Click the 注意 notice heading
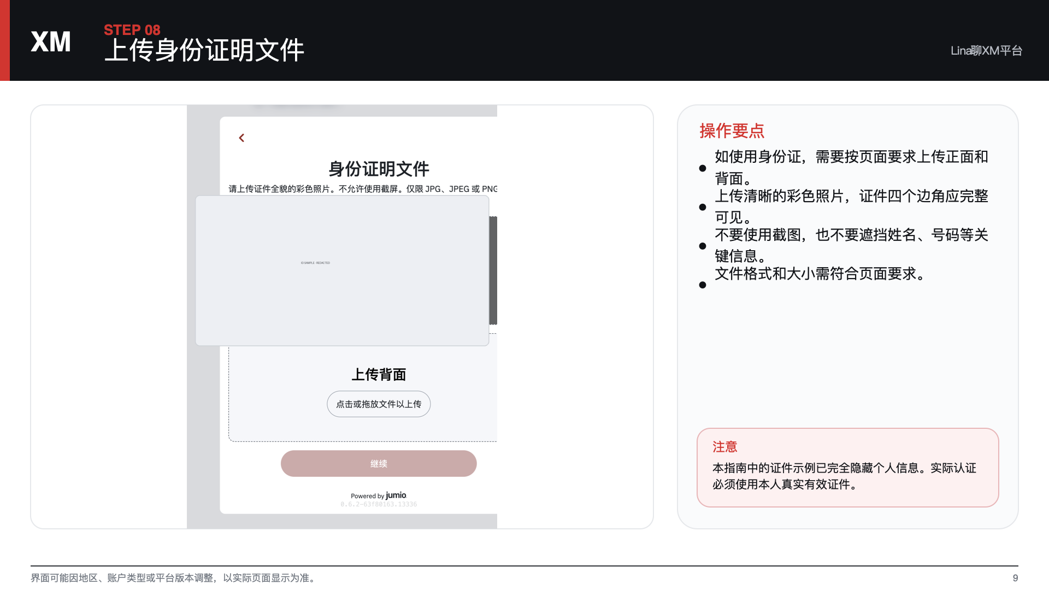Viewport: 1049px width, 590px height. 725,447
